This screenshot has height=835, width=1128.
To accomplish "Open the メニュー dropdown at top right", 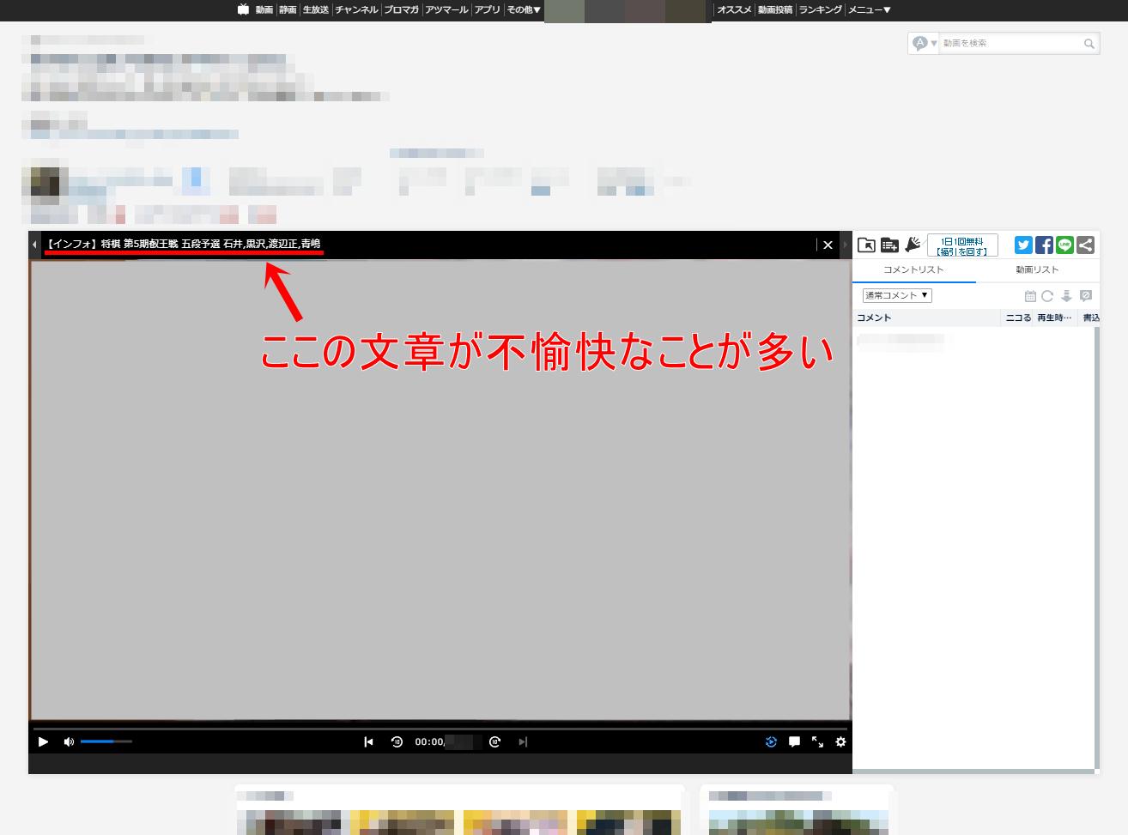I will pos(868,9).
